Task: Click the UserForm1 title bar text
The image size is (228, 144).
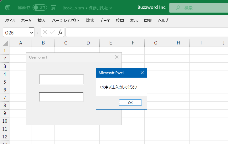Action: pyautogui.click(x=38, y=57)
